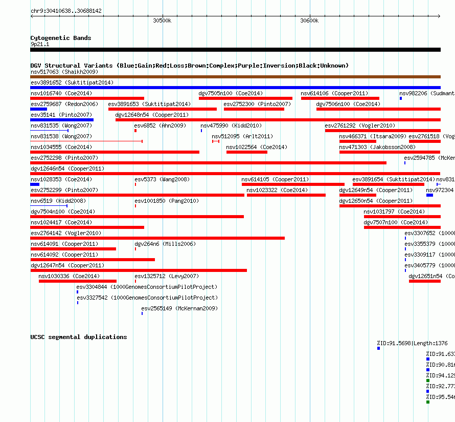The width and height of the screenshot is (455, 422).
Task: Open nsv1030336 (Coe2014) variant
Action: pyautogui.click(x=69, y=276)
